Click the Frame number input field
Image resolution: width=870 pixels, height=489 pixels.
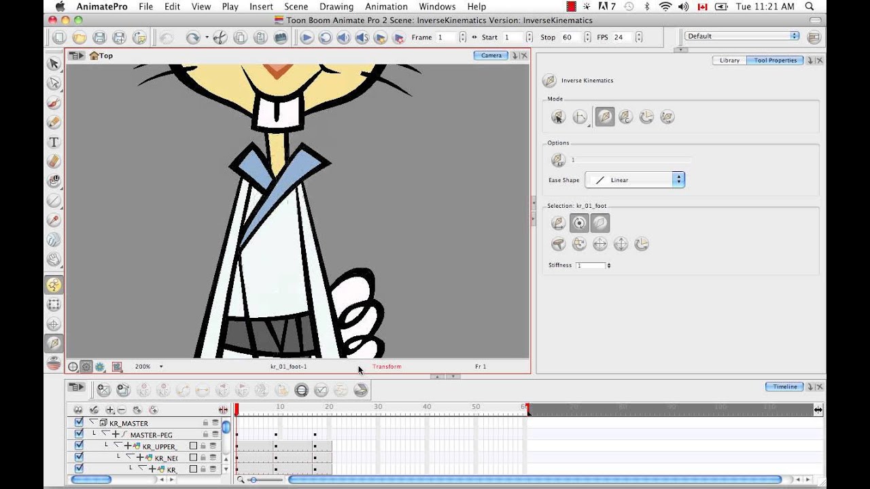447,37
